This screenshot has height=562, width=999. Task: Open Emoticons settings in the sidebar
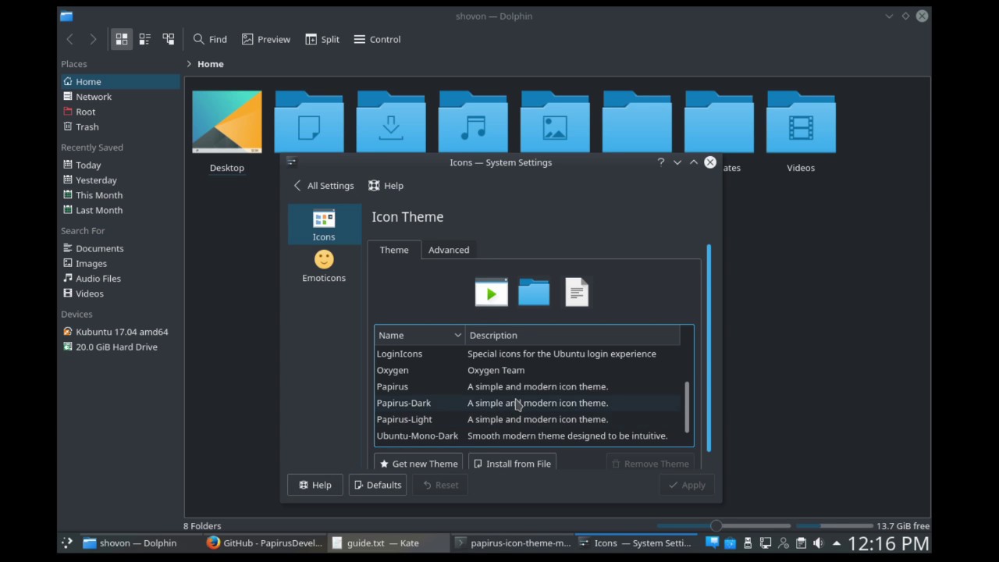323,265
